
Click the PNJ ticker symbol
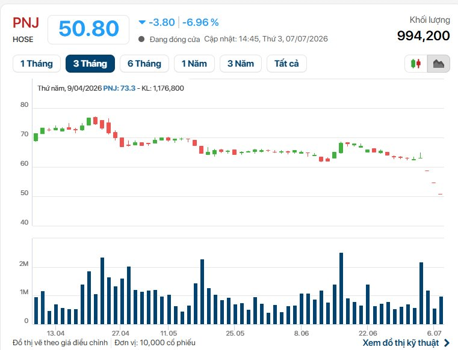pyautogui.click(x=26, y=23)
